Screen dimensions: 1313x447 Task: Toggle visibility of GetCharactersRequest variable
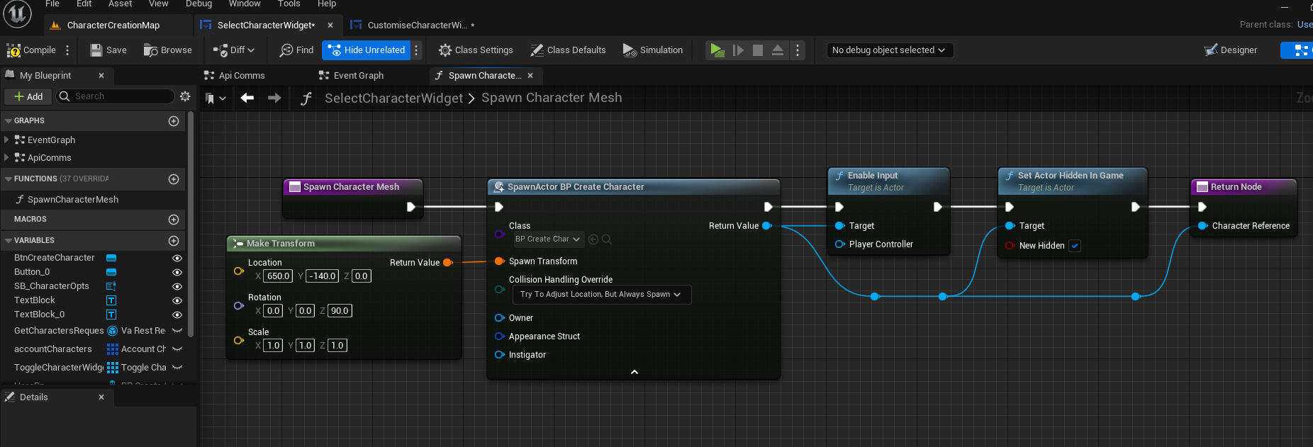pyautogui.click(x=177, y=331)
